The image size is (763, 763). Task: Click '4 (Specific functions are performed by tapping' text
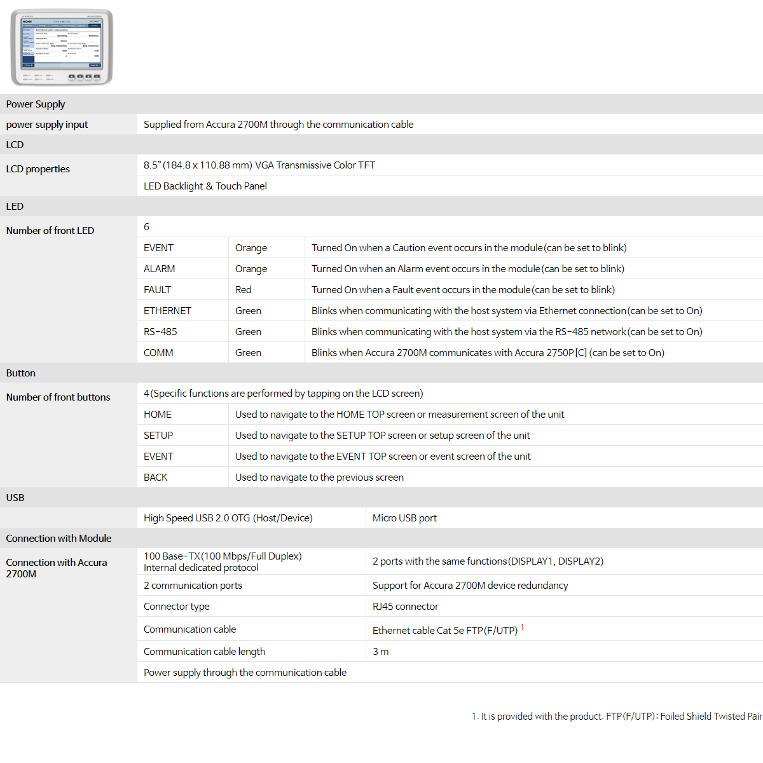(x=284, y=394)
